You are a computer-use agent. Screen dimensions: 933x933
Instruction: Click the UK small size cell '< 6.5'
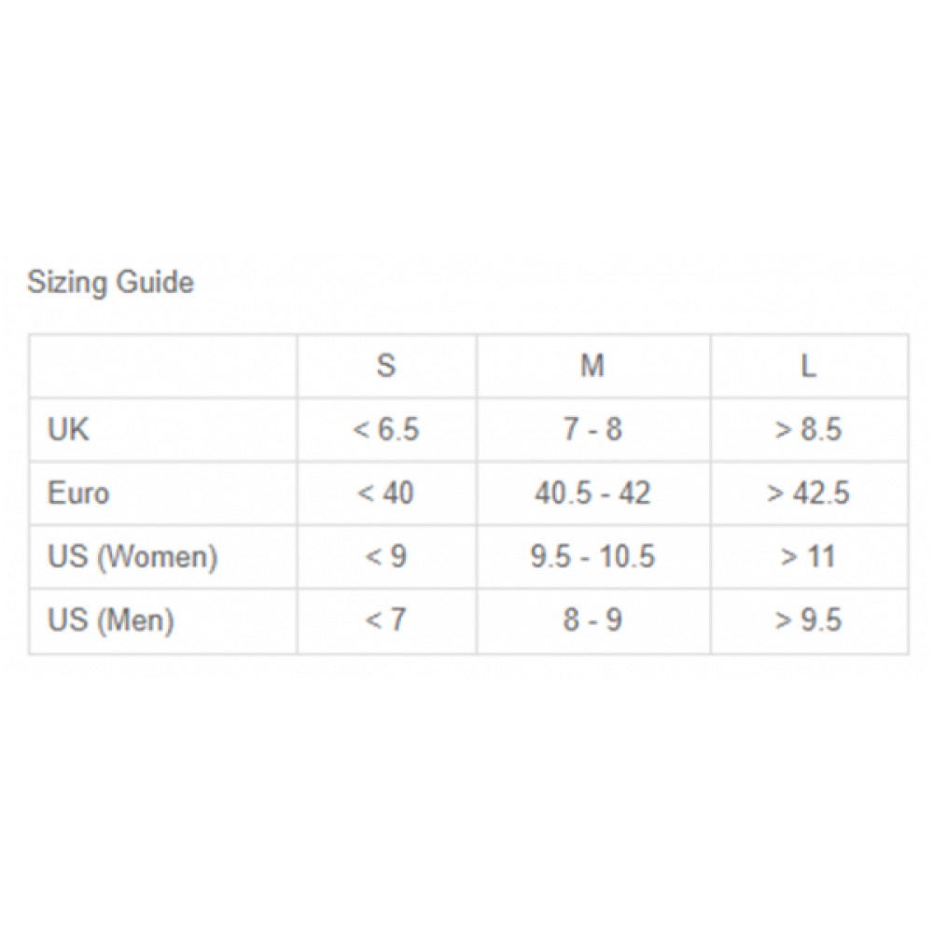click(386, 429)
